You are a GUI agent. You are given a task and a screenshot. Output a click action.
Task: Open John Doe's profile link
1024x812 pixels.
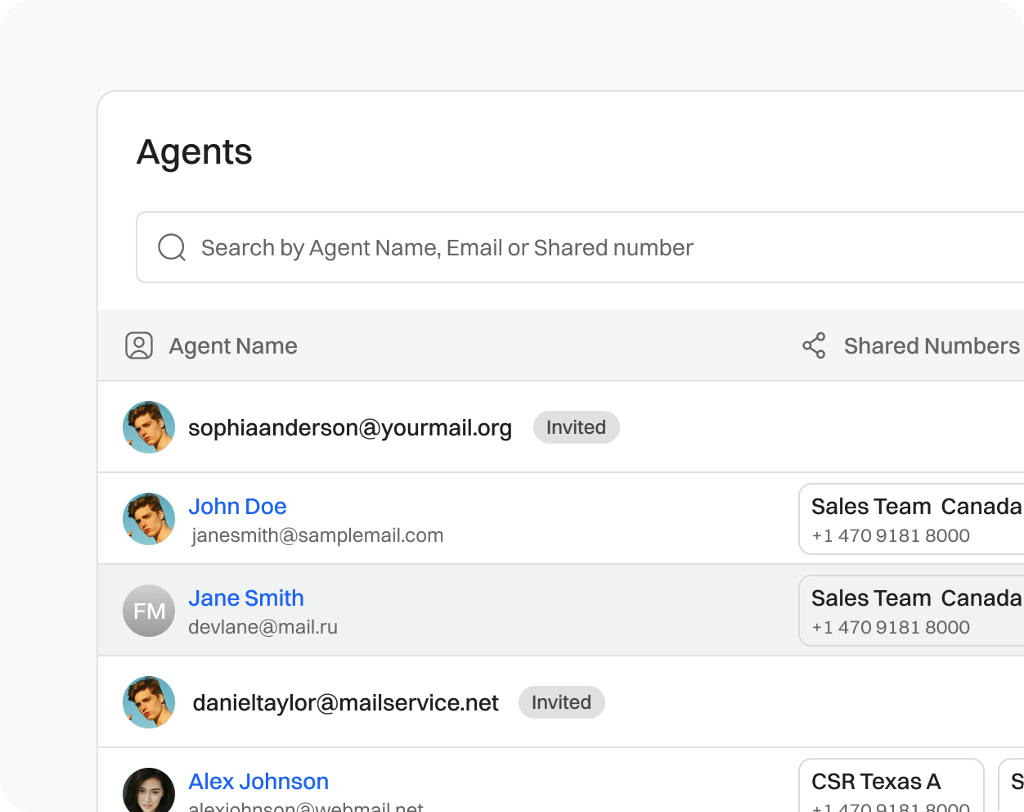tap(238, 506)
